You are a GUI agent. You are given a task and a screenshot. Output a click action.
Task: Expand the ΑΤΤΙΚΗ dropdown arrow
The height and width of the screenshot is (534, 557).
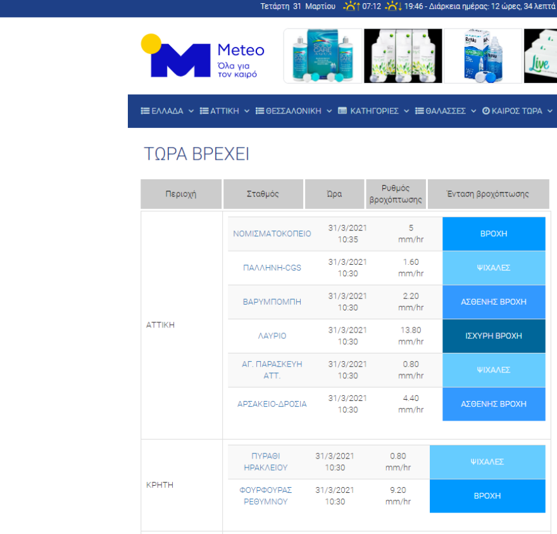point(246,111)
